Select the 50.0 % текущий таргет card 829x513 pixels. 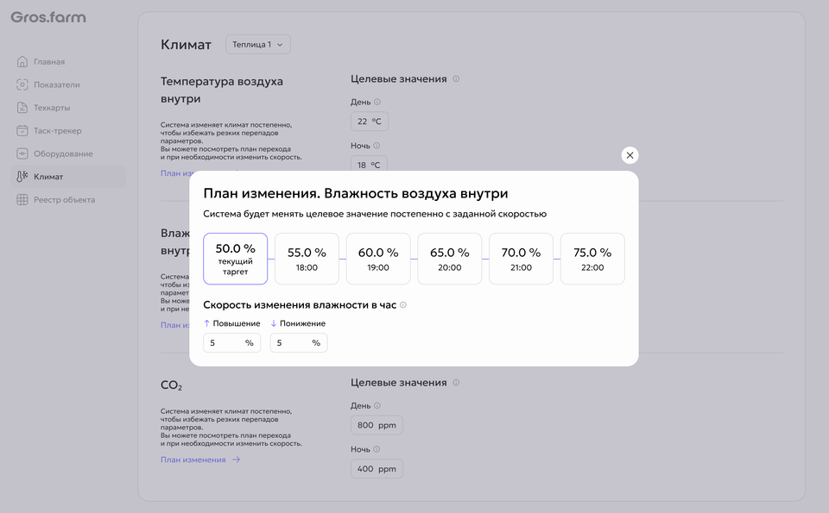(235, 259)
